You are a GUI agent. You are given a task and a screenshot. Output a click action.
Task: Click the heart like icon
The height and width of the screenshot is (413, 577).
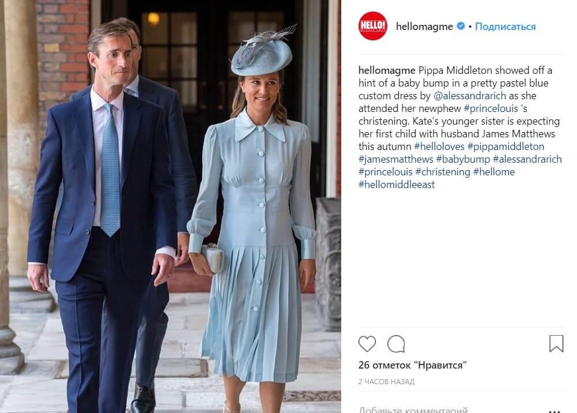click(367, 344)
